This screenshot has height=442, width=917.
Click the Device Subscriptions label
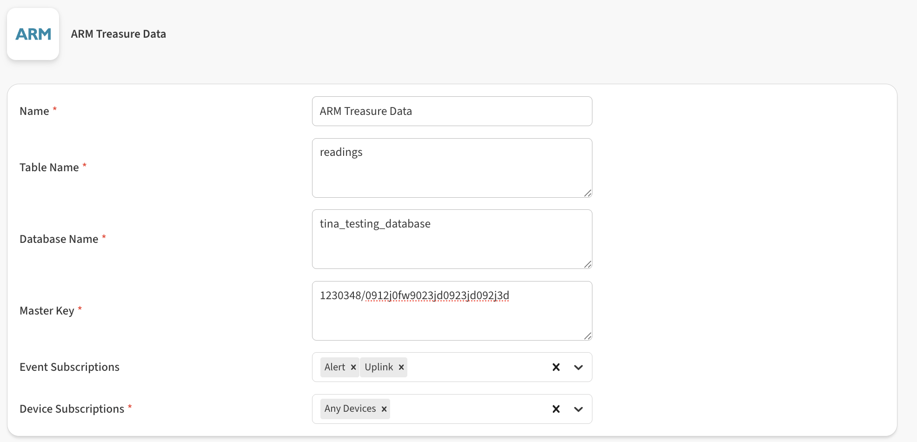72,409
